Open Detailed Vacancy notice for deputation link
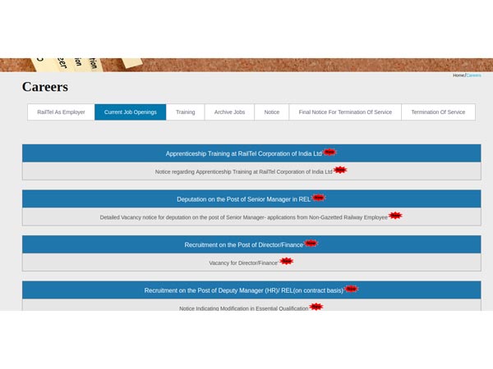Screen dimensions: 493x369 pos(244,217)
